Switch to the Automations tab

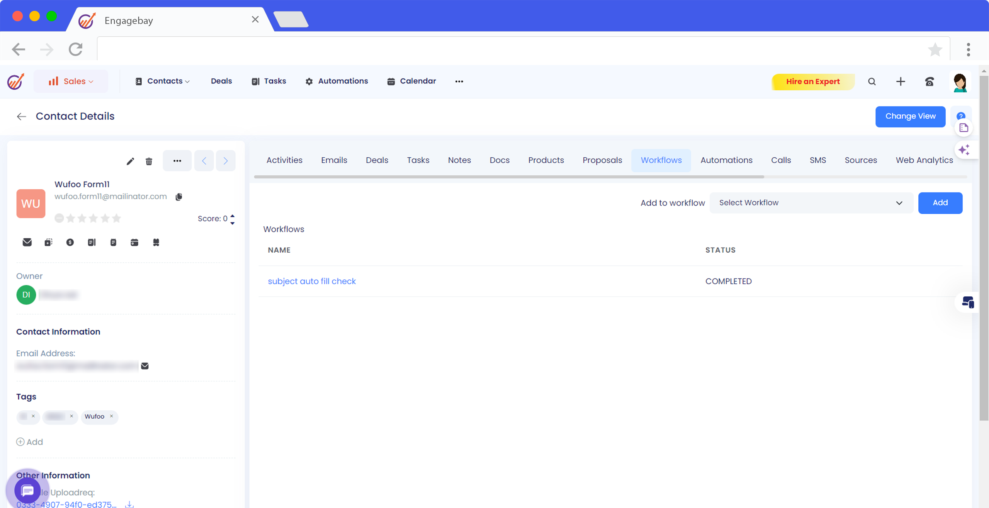[x=726, y=160]
